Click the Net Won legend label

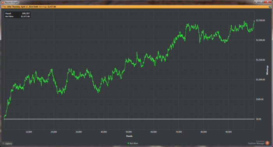tap(134, 143)
